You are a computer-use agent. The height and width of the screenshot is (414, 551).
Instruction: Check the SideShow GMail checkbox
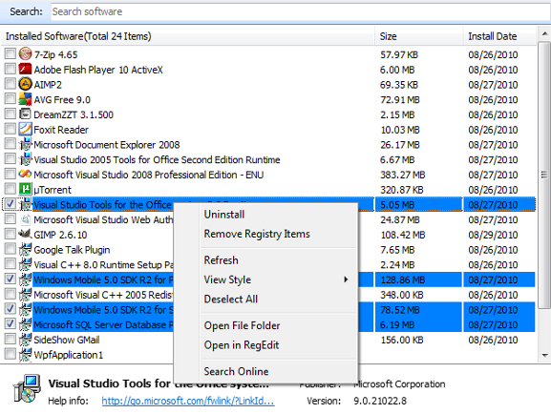pyautogui.click(x=11, y=340)
